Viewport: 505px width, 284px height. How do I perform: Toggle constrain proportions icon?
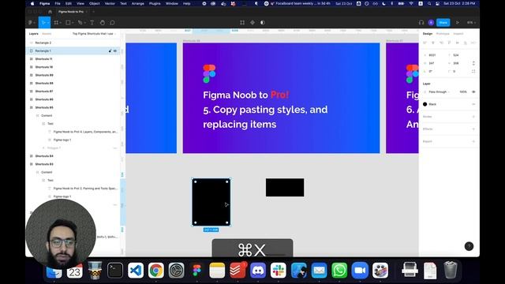(x=473, y=63)
